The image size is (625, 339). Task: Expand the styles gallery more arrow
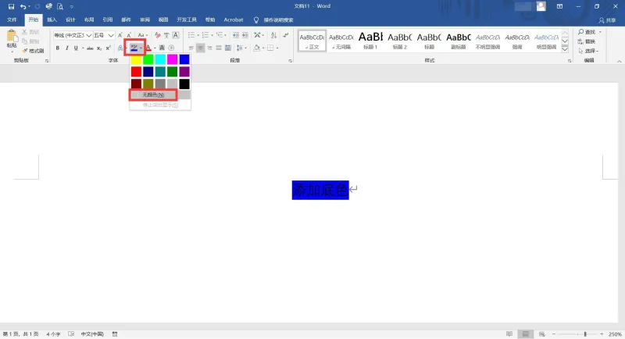(565, 49)
